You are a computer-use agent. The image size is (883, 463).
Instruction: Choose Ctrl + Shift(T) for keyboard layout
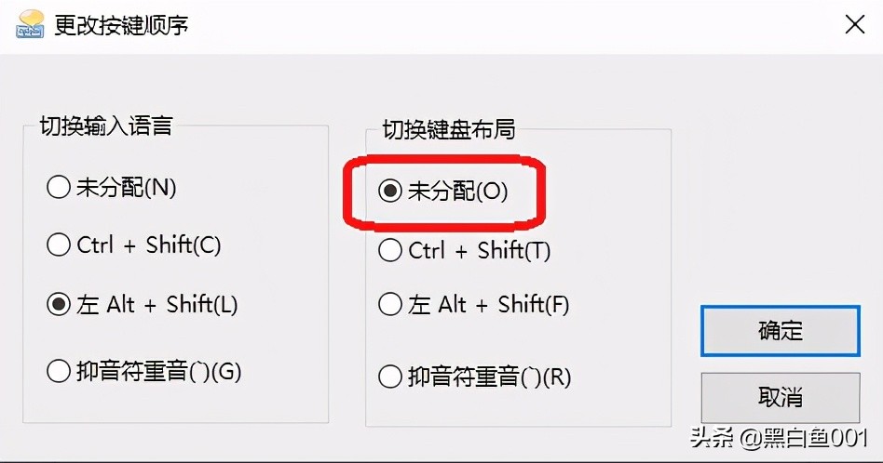point(465,250)
